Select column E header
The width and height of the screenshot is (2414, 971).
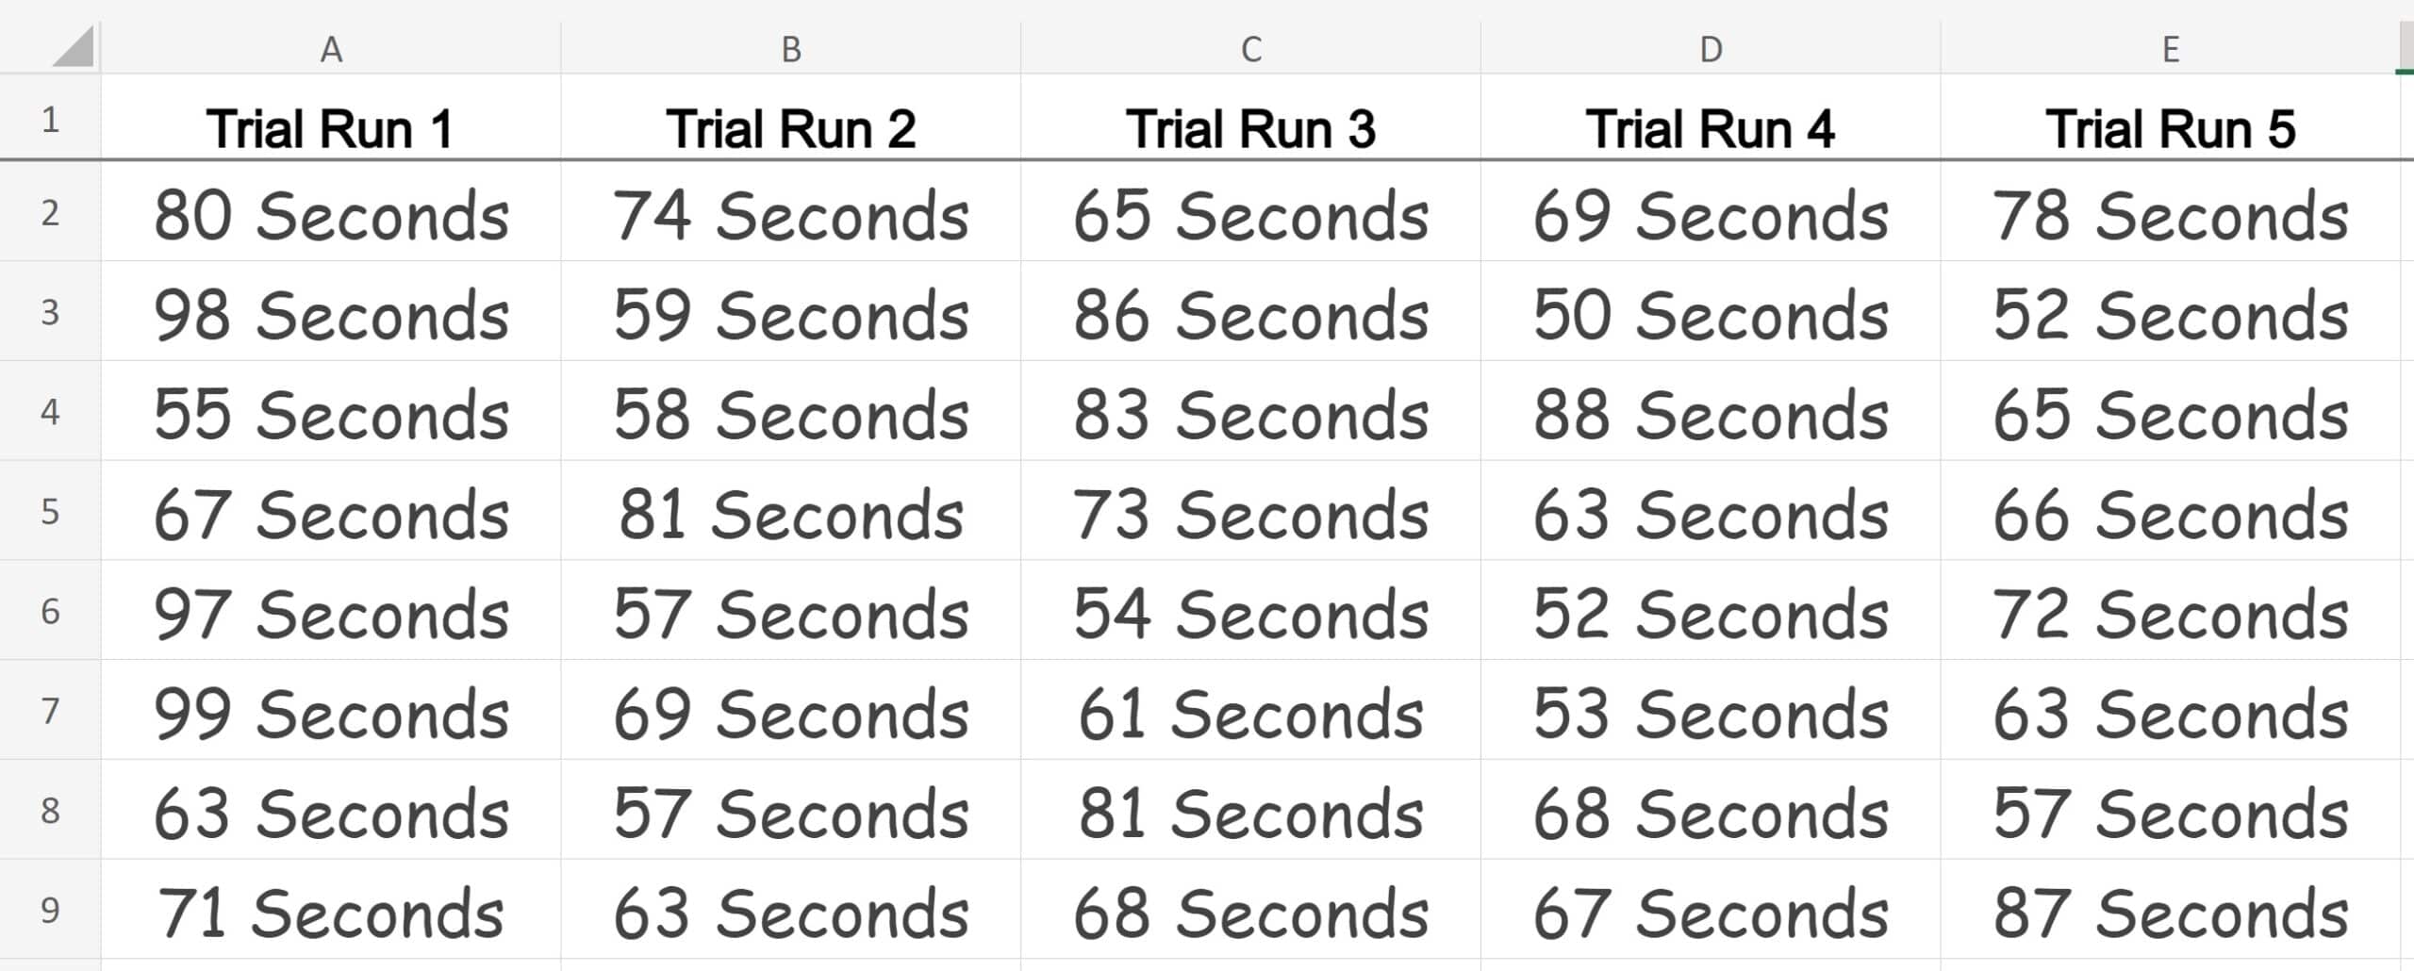[2171, 48]
